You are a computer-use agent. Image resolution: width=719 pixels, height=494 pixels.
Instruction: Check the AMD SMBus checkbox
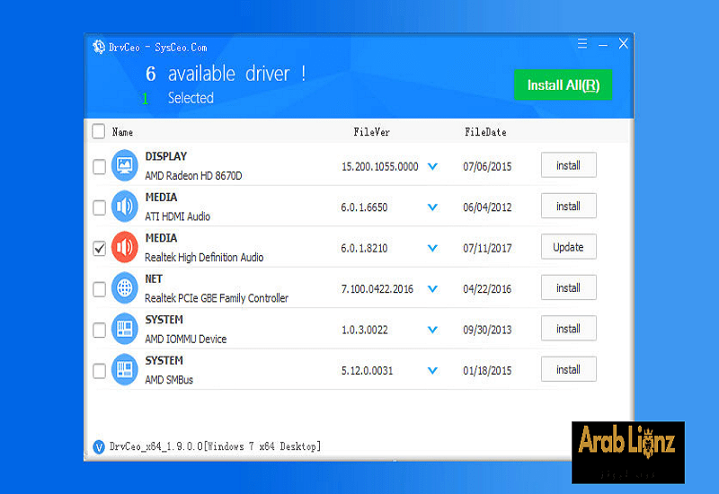click(x=99, y=370)
